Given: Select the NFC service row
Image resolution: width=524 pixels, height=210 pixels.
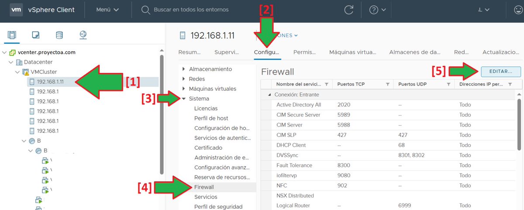Looking at the screenshot, I should (x=388, y=185).
